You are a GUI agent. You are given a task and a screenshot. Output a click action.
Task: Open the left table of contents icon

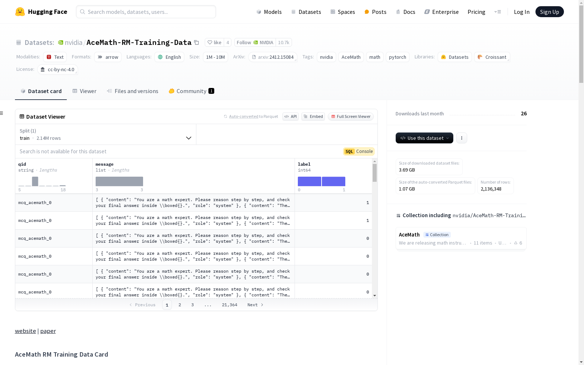[1, 113]
